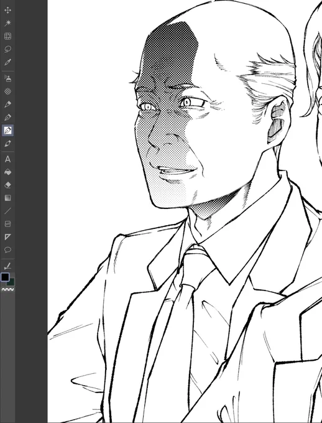Select the grid-shaped mesh tool icon

[7, 36]
